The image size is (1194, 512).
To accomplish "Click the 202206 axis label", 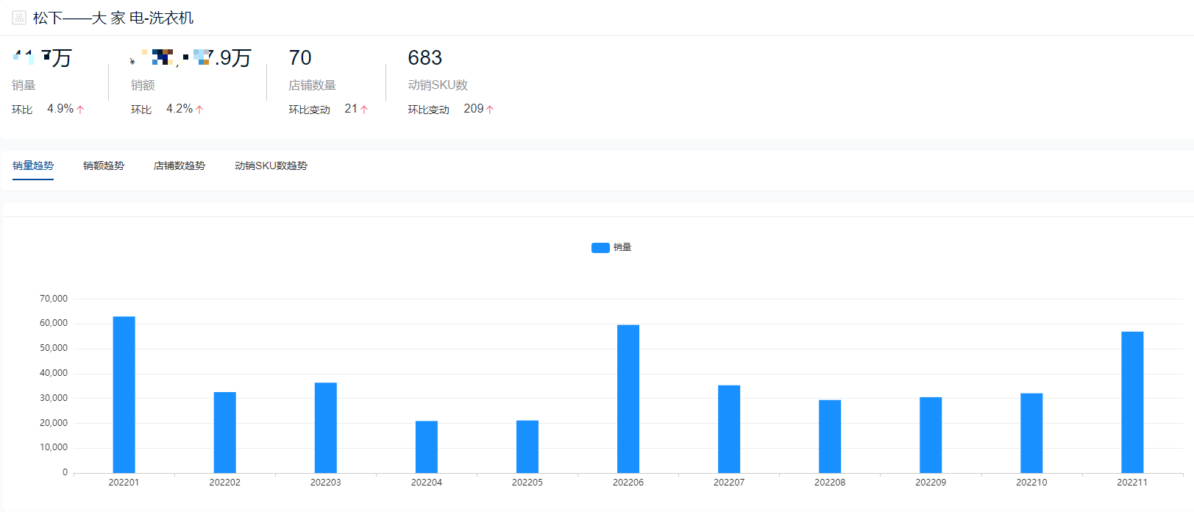I will coord(628,483).
